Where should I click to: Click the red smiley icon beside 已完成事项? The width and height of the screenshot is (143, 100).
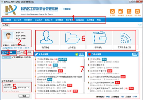tap(89, 54)
